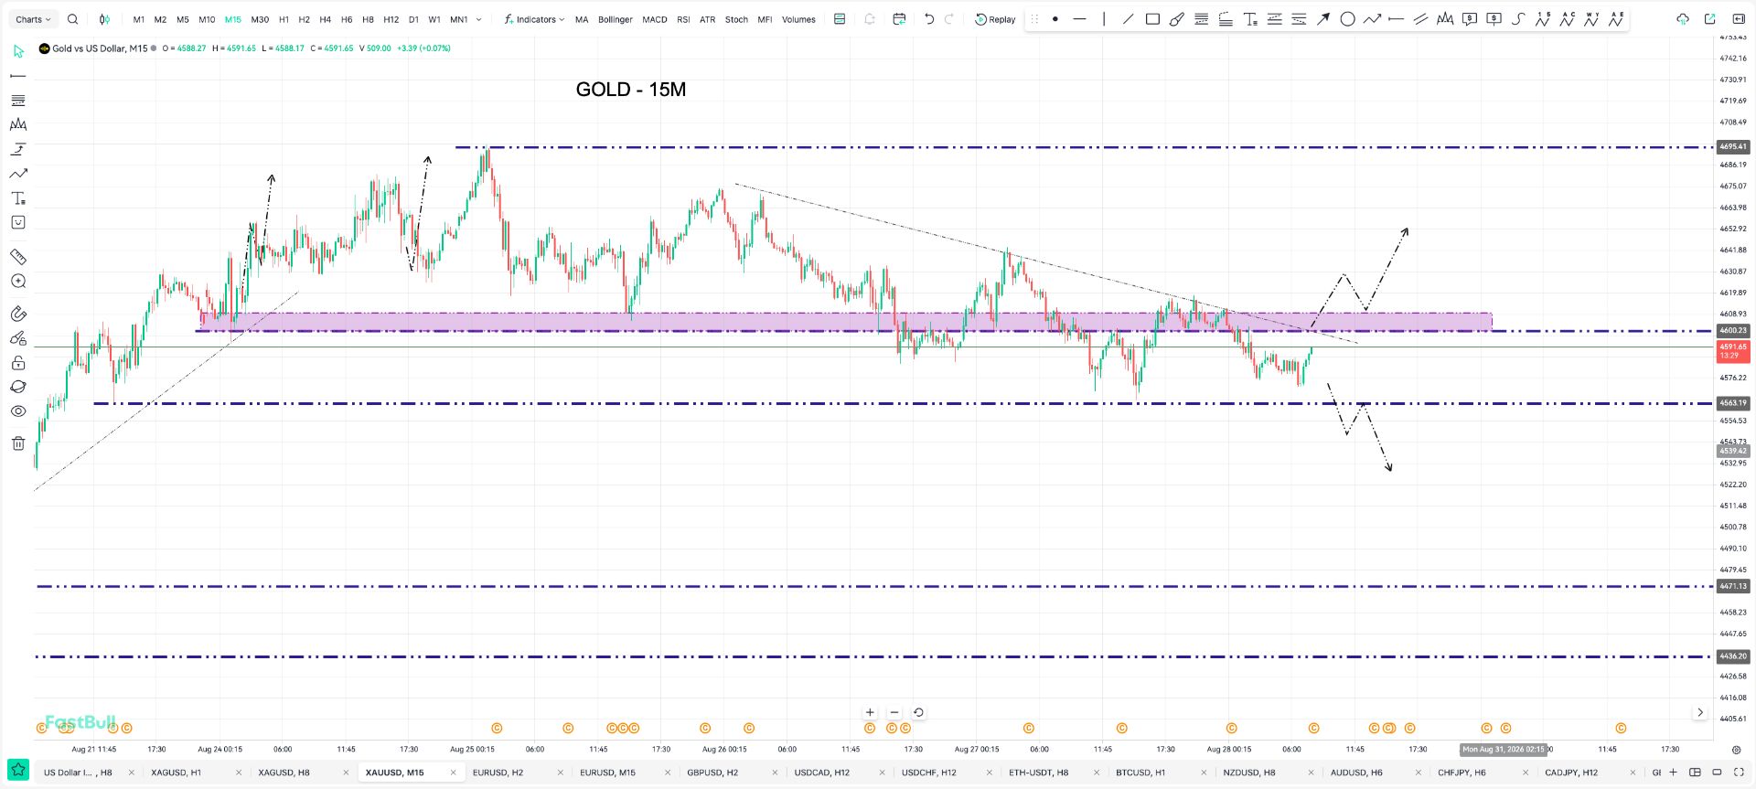The image size is (1756, 789).
Task: Add the Volumes indicator
Action: (798, 19)
